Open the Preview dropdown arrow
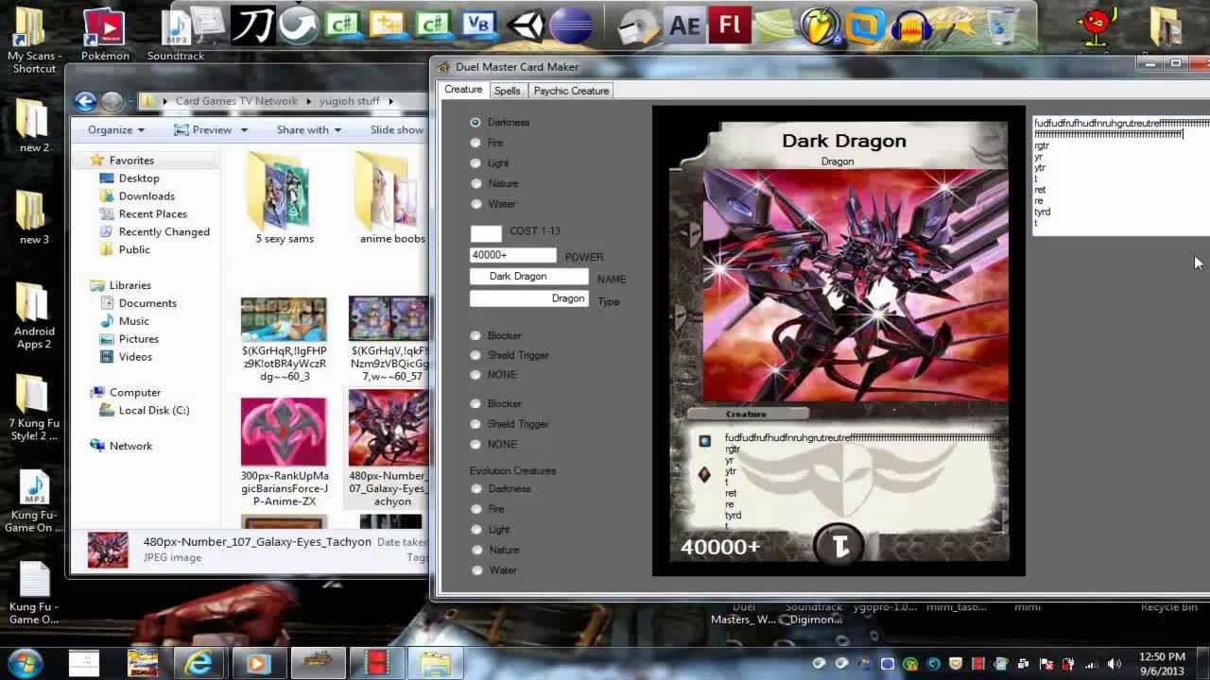The width and height of the screenshot is (1210, 680). [x=244, y=130]
